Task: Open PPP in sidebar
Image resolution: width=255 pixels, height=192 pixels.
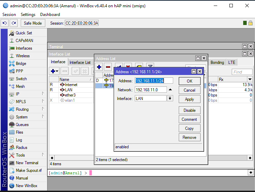Action: point(27,71)
